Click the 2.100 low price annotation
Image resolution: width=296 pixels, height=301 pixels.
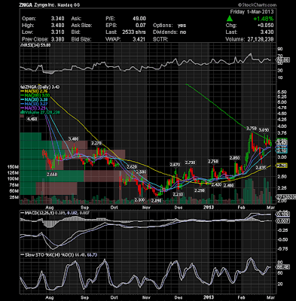click(x=140, y=199)
